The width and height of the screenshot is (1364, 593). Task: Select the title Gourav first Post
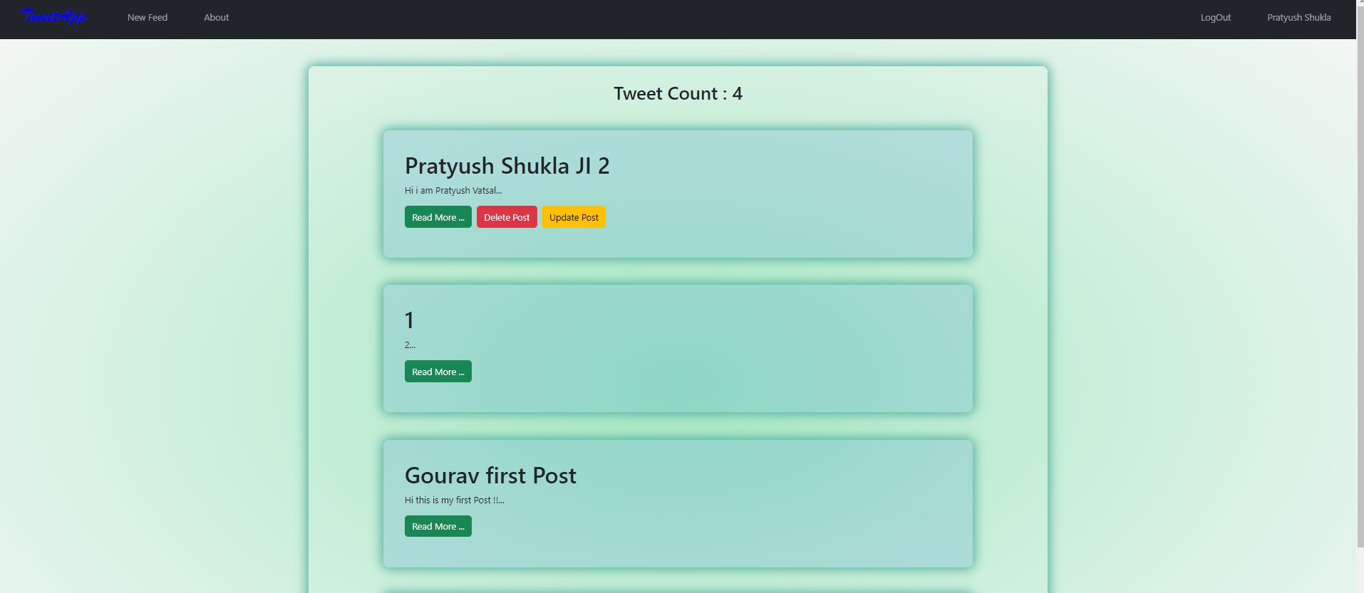coord(490,475)
